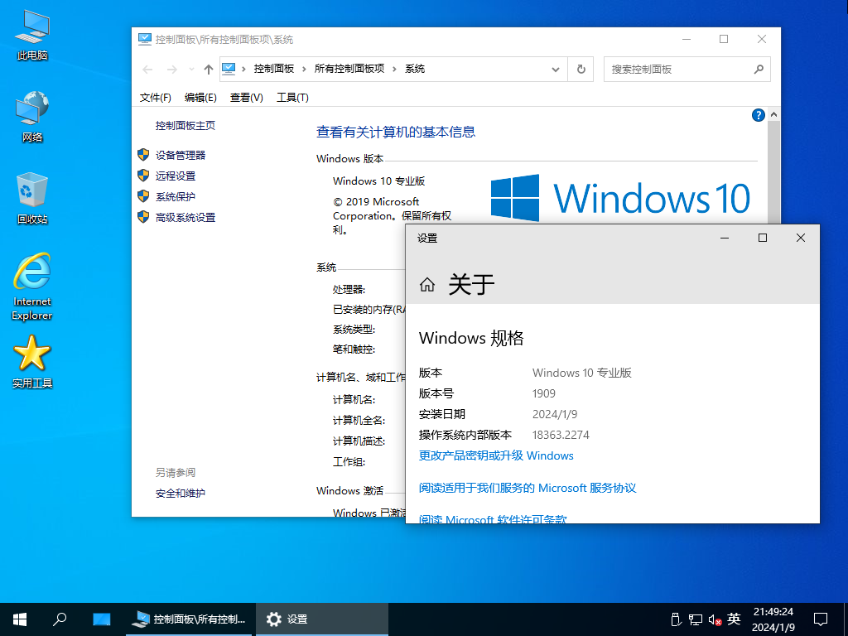
Task: Click 查看有关计算机的基本信息 heading
Action: (396, 132)
